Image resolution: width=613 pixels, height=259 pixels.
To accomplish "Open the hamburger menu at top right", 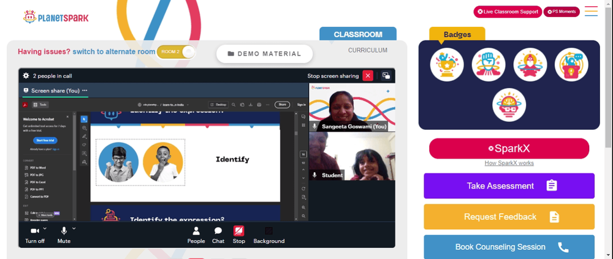I will (591, 11).
